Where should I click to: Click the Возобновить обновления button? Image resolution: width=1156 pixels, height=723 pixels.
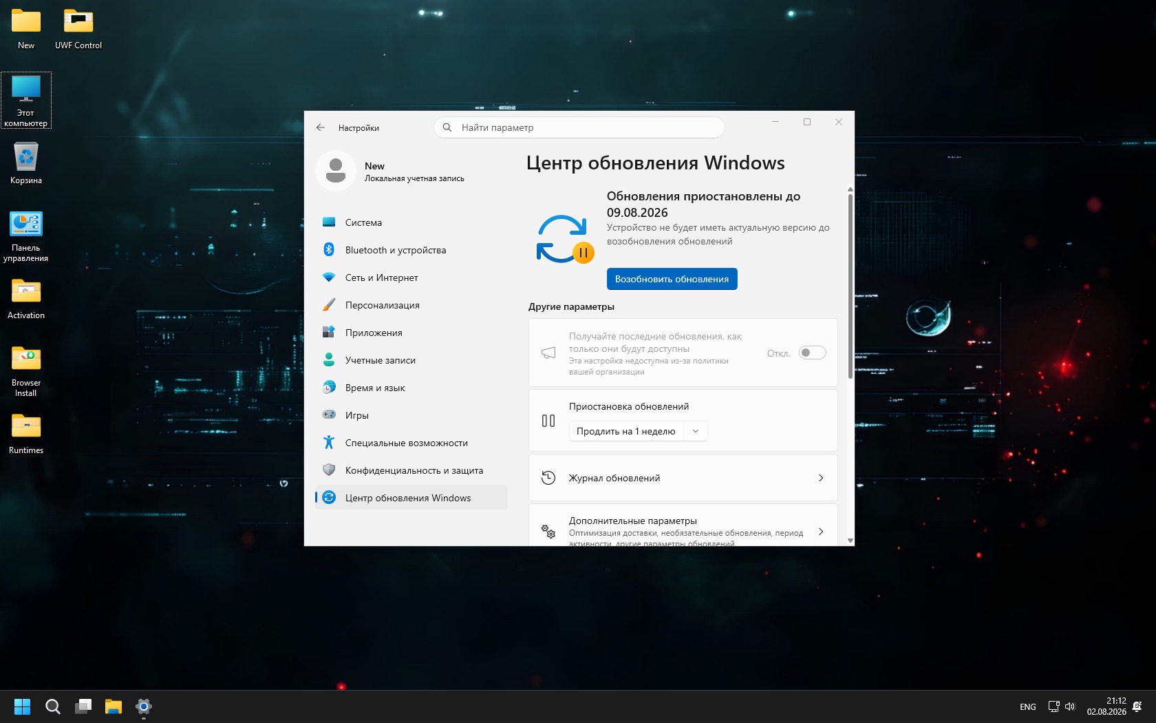coord(672,279)
